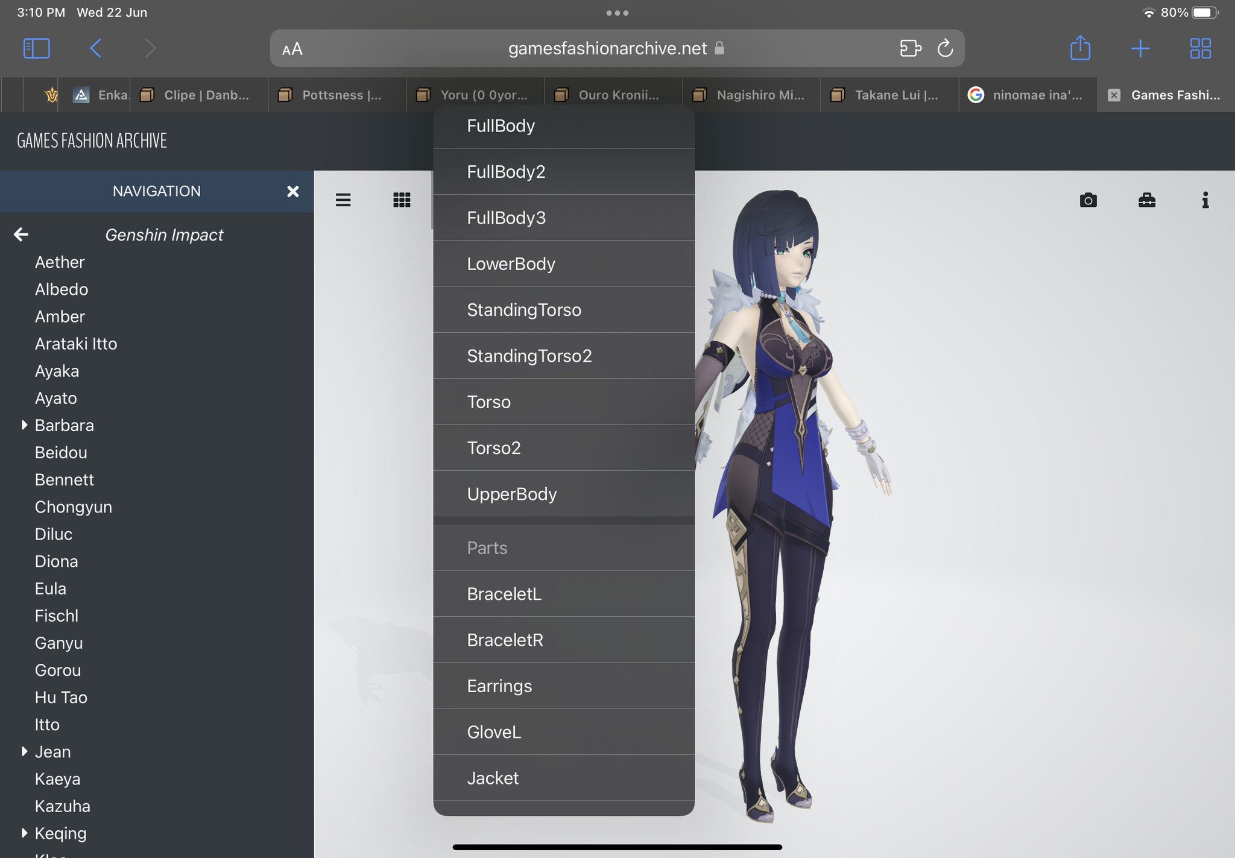Show the info panel
Viewport: 1235px width, 858px height.
(1205, 200)
